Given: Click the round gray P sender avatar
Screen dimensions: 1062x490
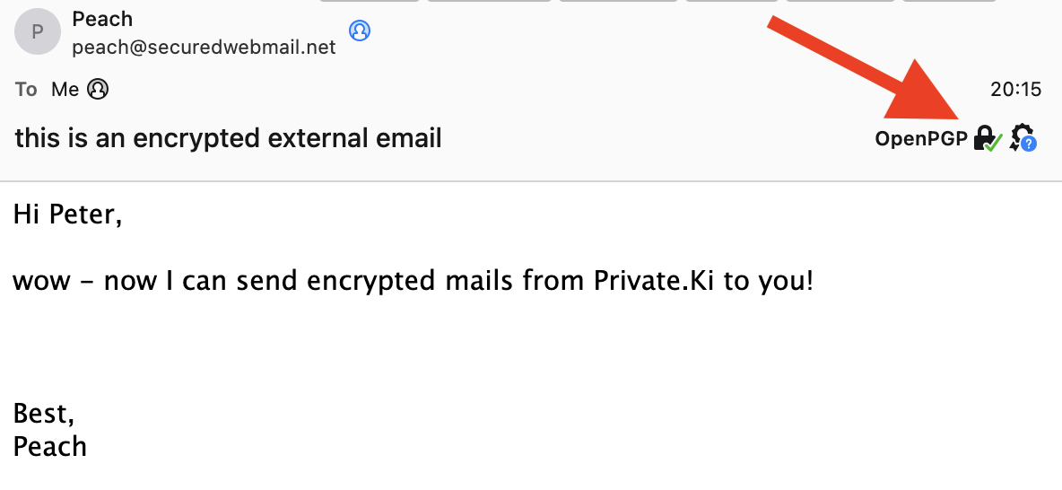Looking at the screenshot, I should coord(37,33).
